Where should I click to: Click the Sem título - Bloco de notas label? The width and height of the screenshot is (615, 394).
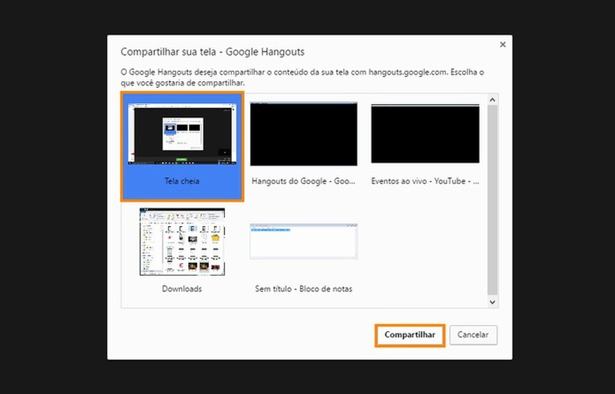pyautogui.click(x=304, y=289)
